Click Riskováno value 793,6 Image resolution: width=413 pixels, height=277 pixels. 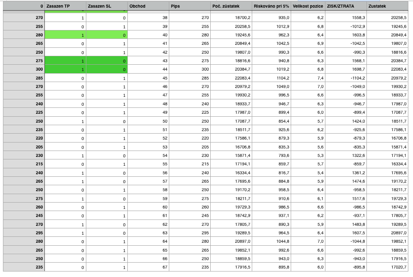click(x=271, y=155)
